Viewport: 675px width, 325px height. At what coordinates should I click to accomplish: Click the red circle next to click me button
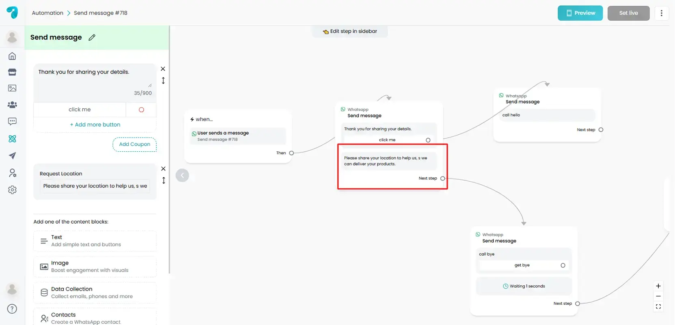(141, 110)
